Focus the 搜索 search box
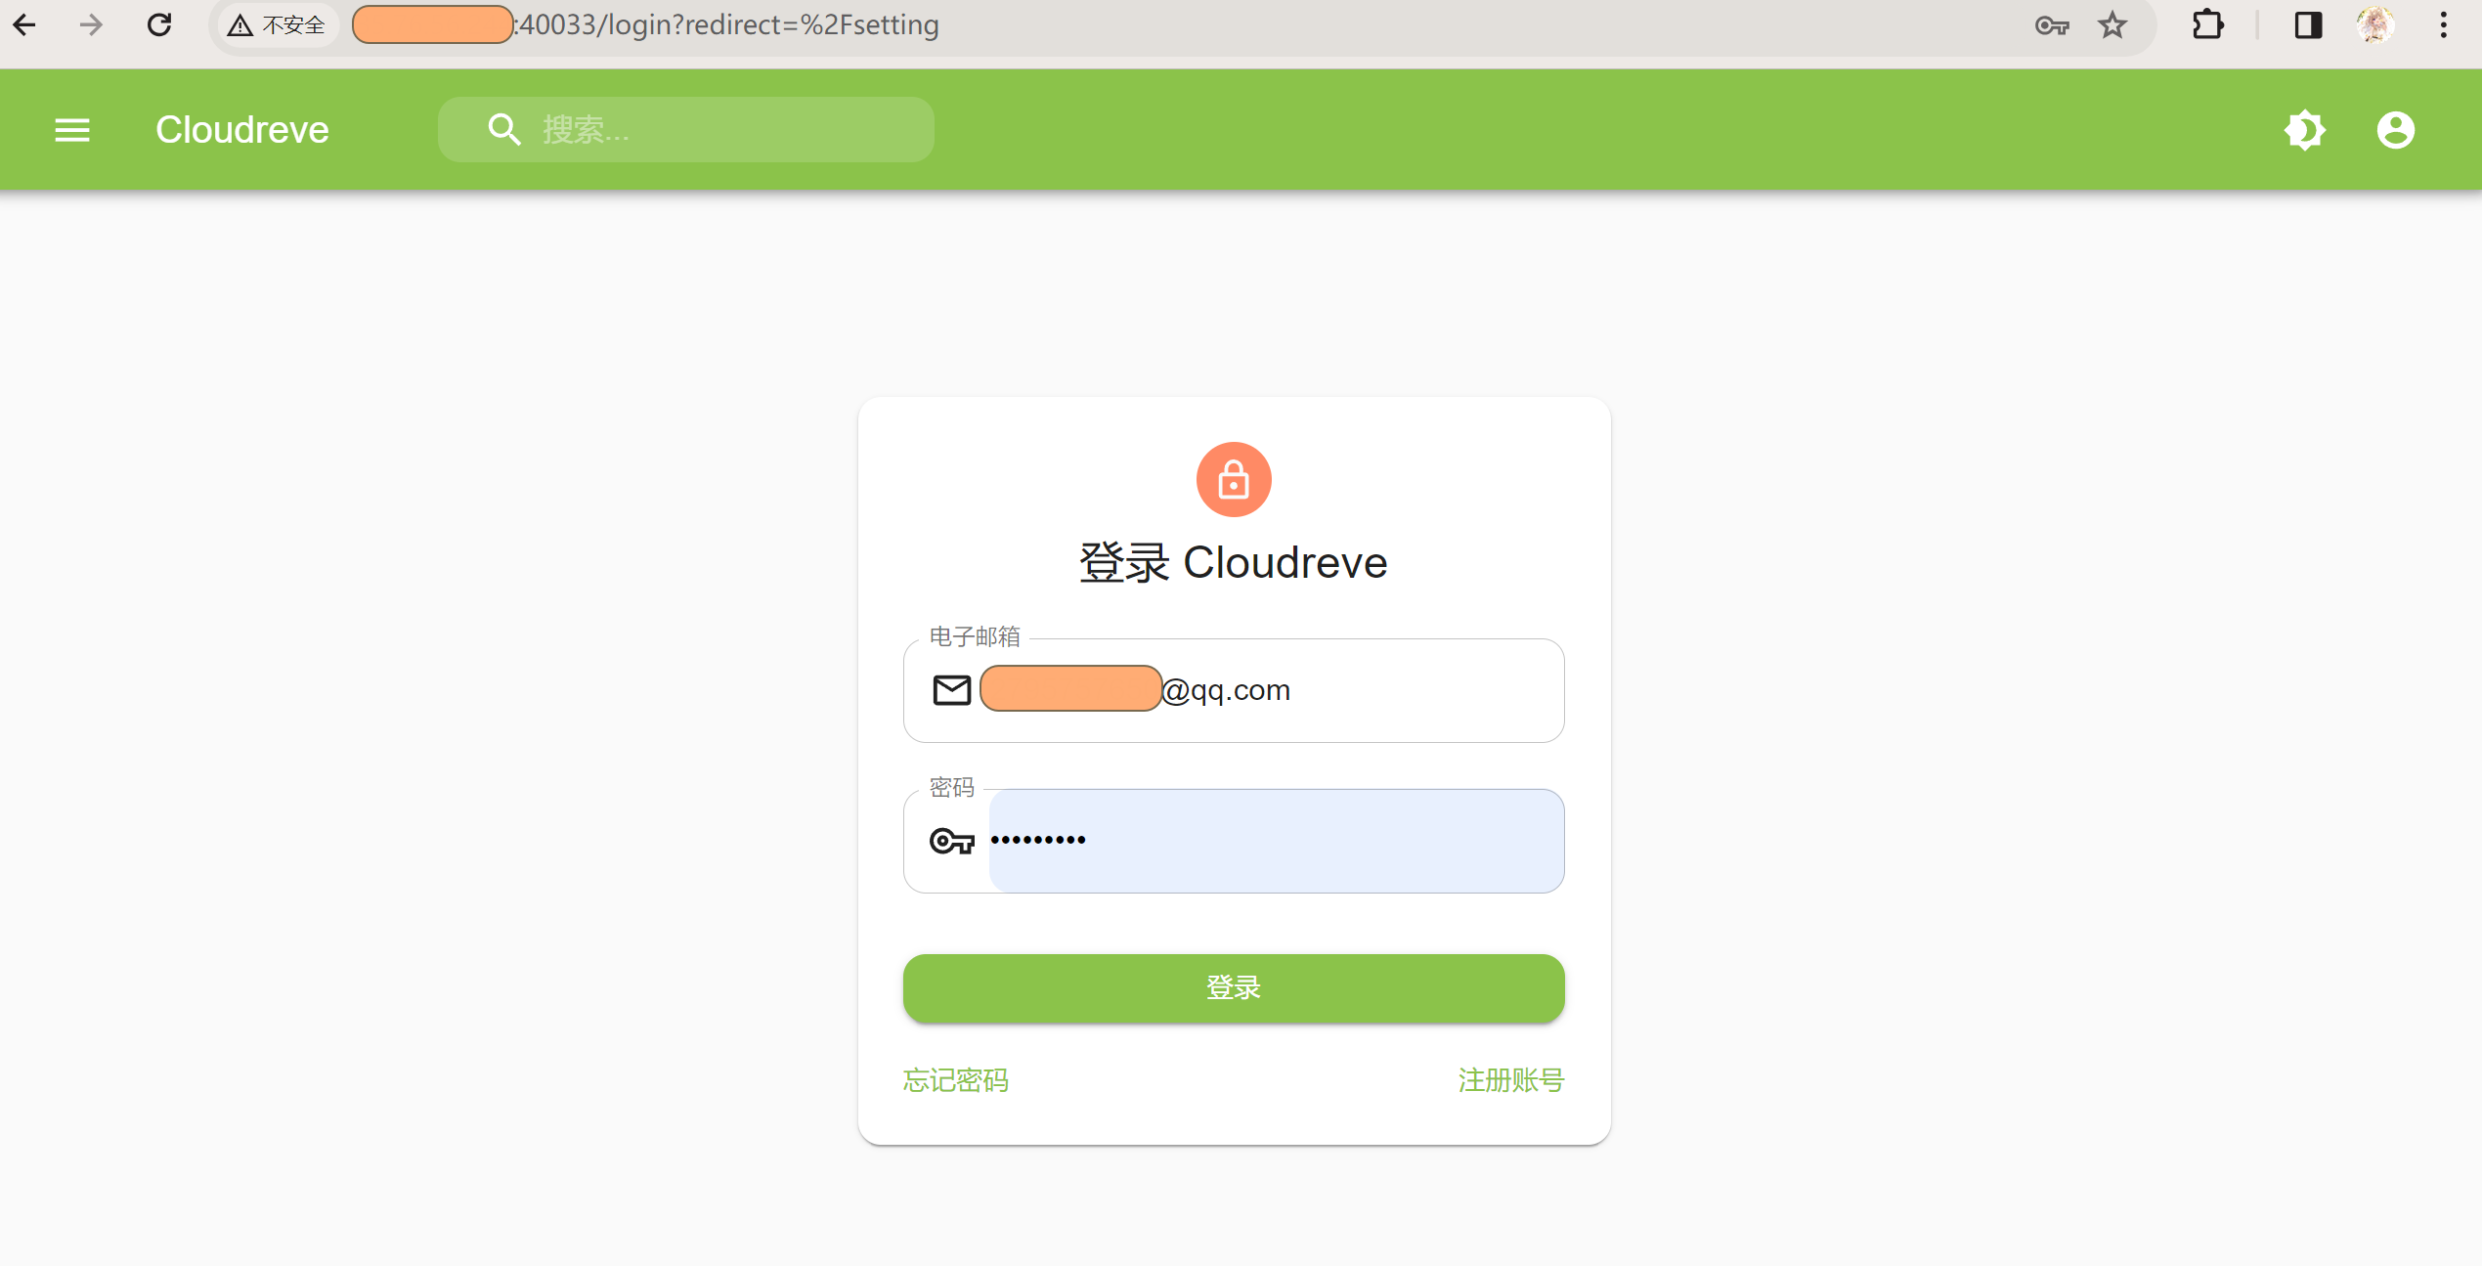The height and width of the screenshot is (1266, 2482). (x=685, y=129)
